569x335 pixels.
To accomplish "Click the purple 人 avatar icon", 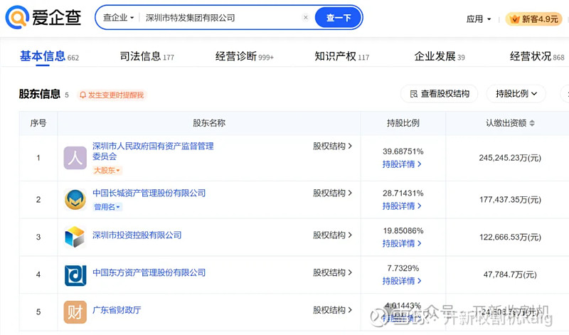I will pyautogui.click(x=75, y=158).
